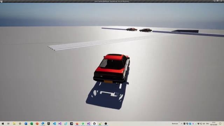Open Excel from the taskbar

pos(31,124)
